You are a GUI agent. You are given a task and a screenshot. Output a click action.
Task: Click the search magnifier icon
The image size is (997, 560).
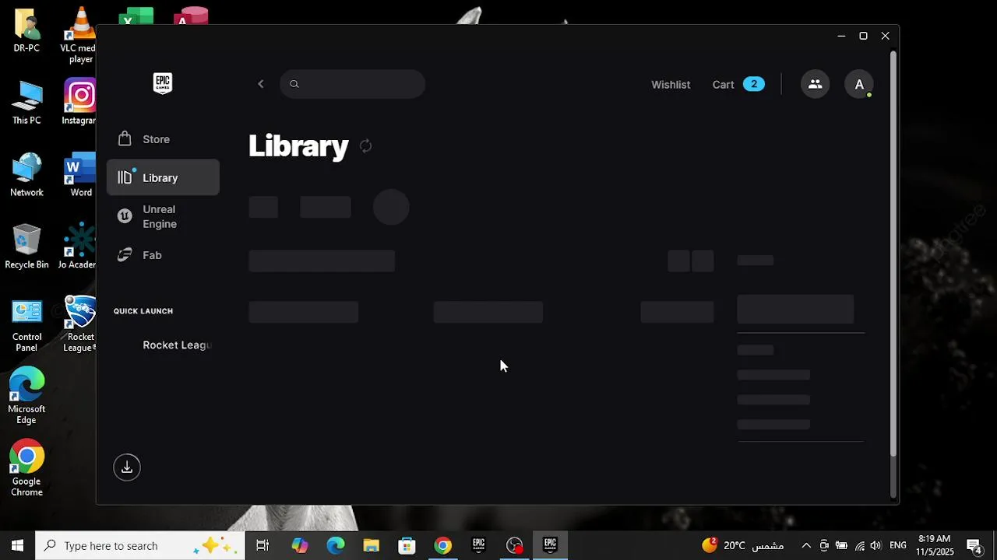pos(294,84)
